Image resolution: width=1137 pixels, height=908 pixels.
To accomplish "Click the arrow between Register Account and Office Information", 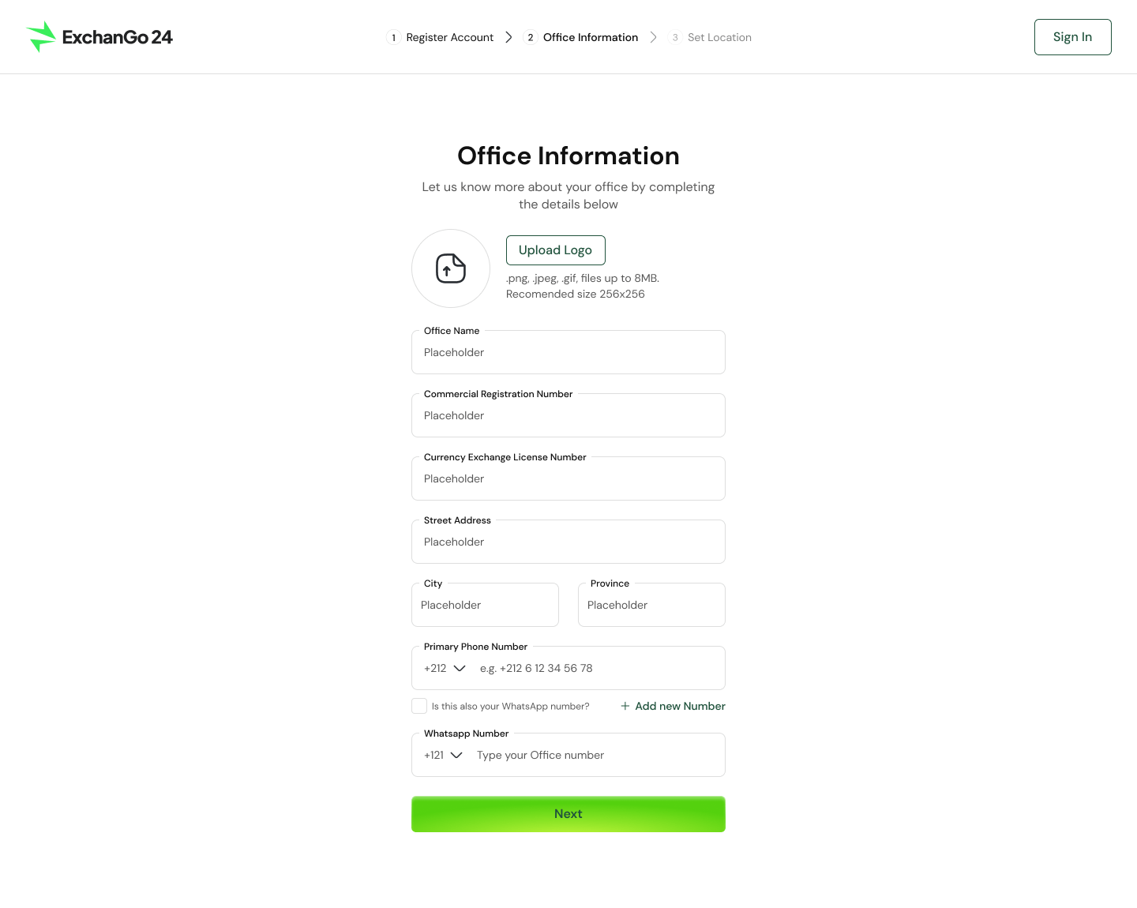I will pyautogui.click(x=508, y=37).
